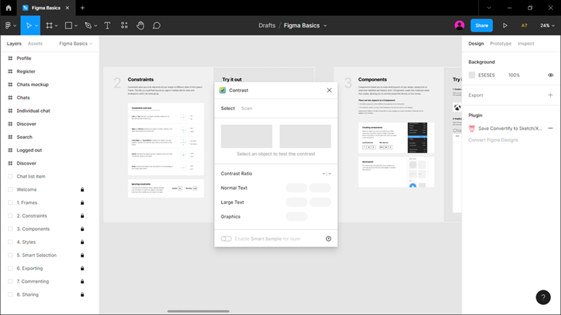Viewport: 561px width, 315px height.
Task: Add an export setting with plus
Action: [550, 95]
